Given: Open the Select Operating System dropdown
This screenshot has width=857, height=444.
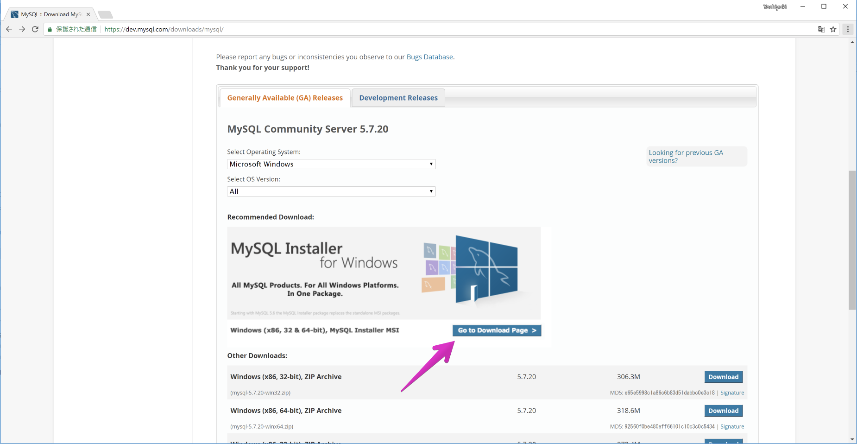Looking at the screenshot, I should [x=331, y=164].
